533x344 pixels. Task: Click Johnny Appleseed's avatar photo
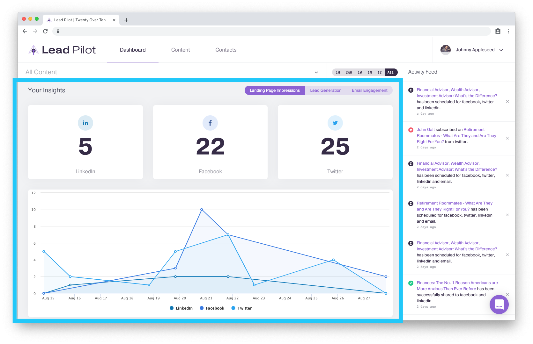(x=446, y=50)
